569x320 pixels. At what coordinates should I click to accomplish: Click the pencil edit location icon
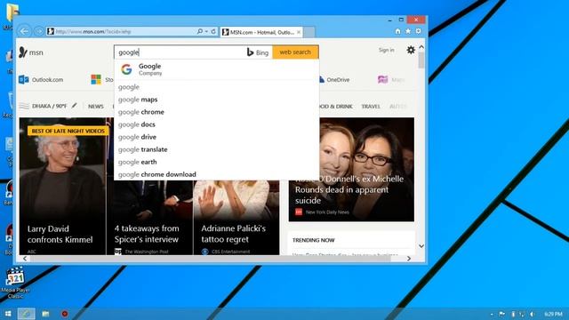tap(74, 106)
